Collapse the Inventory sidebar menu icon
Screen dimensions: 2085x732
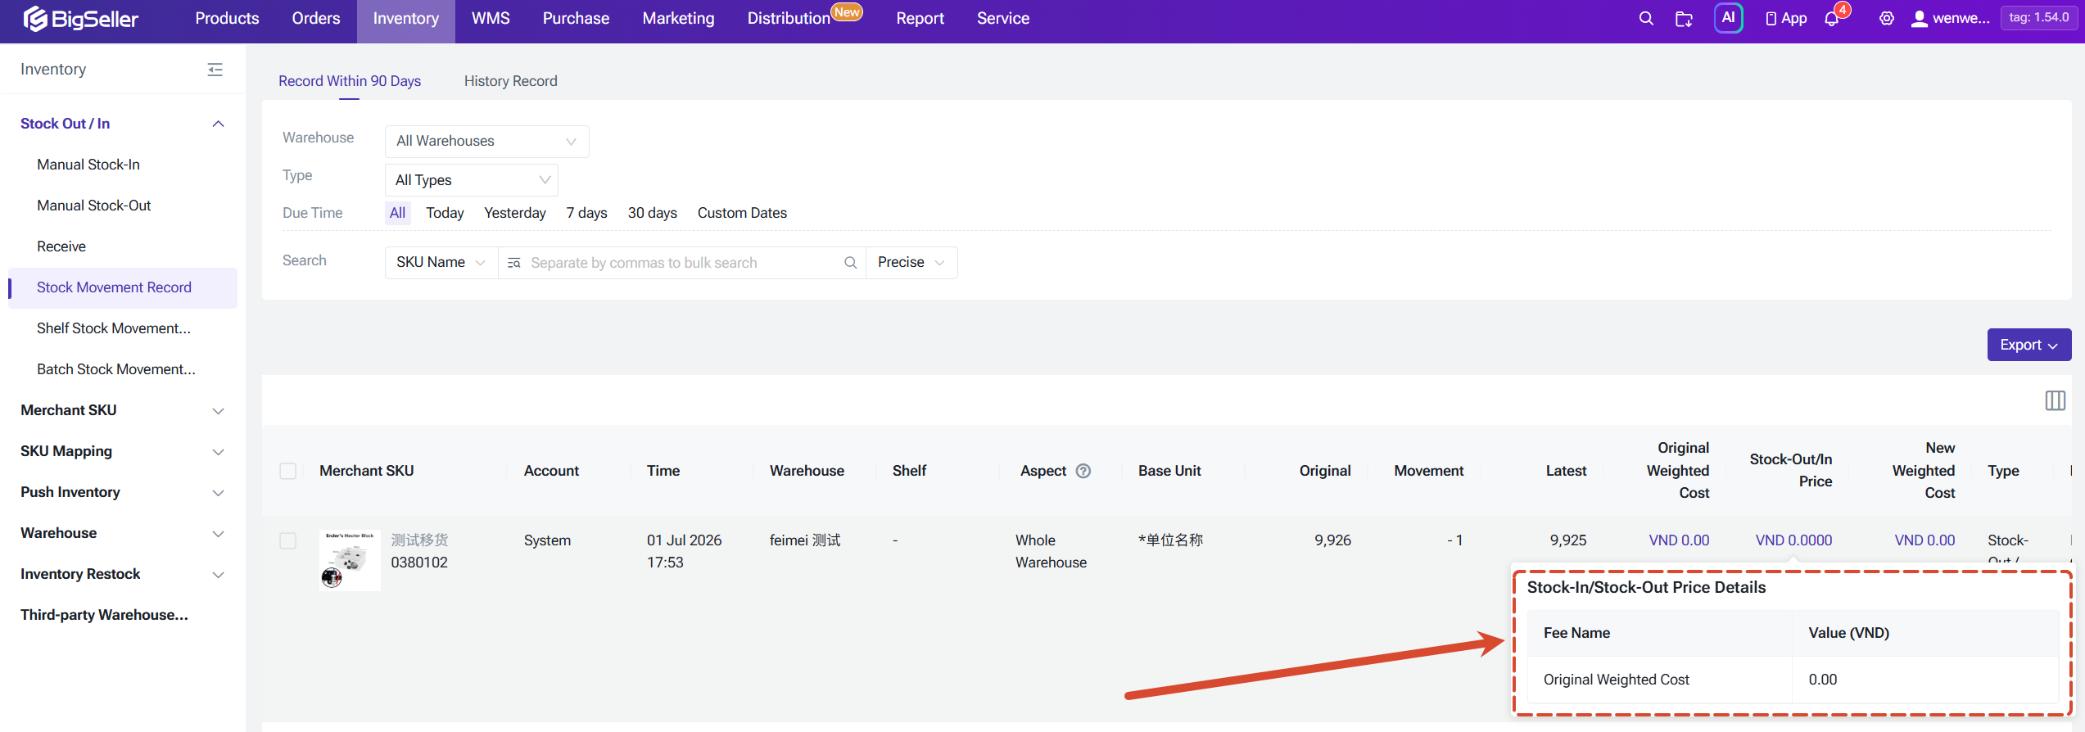click(215, 70)
